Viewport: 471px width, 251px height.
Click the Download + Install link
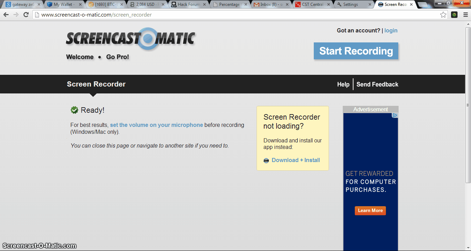click(x=296, y=160)
